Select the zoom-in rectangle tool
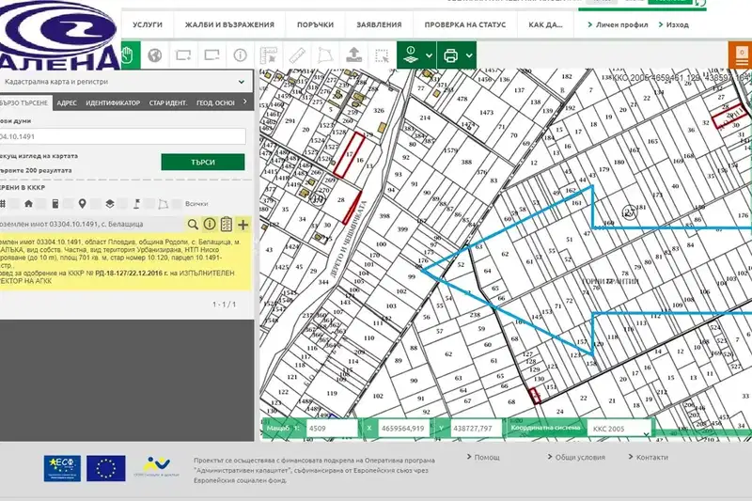 (183, 55)
